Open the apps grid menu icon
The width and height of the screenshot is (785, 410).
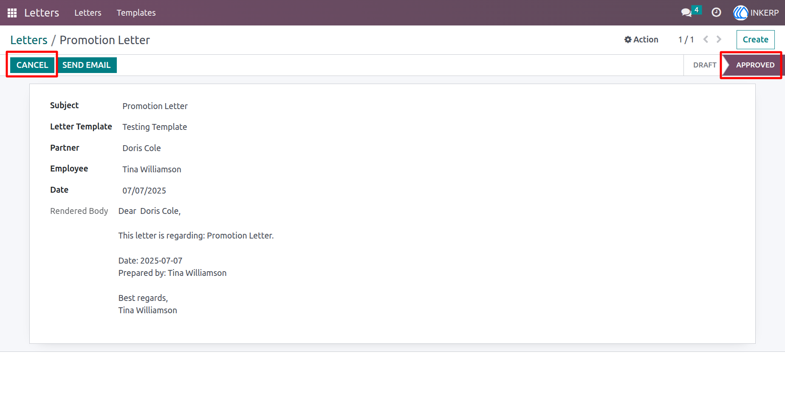(x=12, y=13)
